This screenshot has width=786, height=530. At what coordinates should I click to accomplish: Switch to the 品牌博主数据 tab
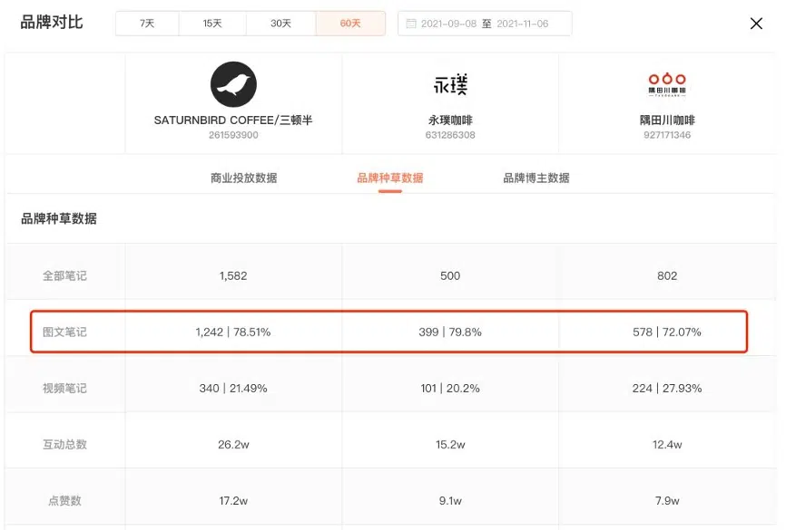pyautogui.click(x=536, y=178)
